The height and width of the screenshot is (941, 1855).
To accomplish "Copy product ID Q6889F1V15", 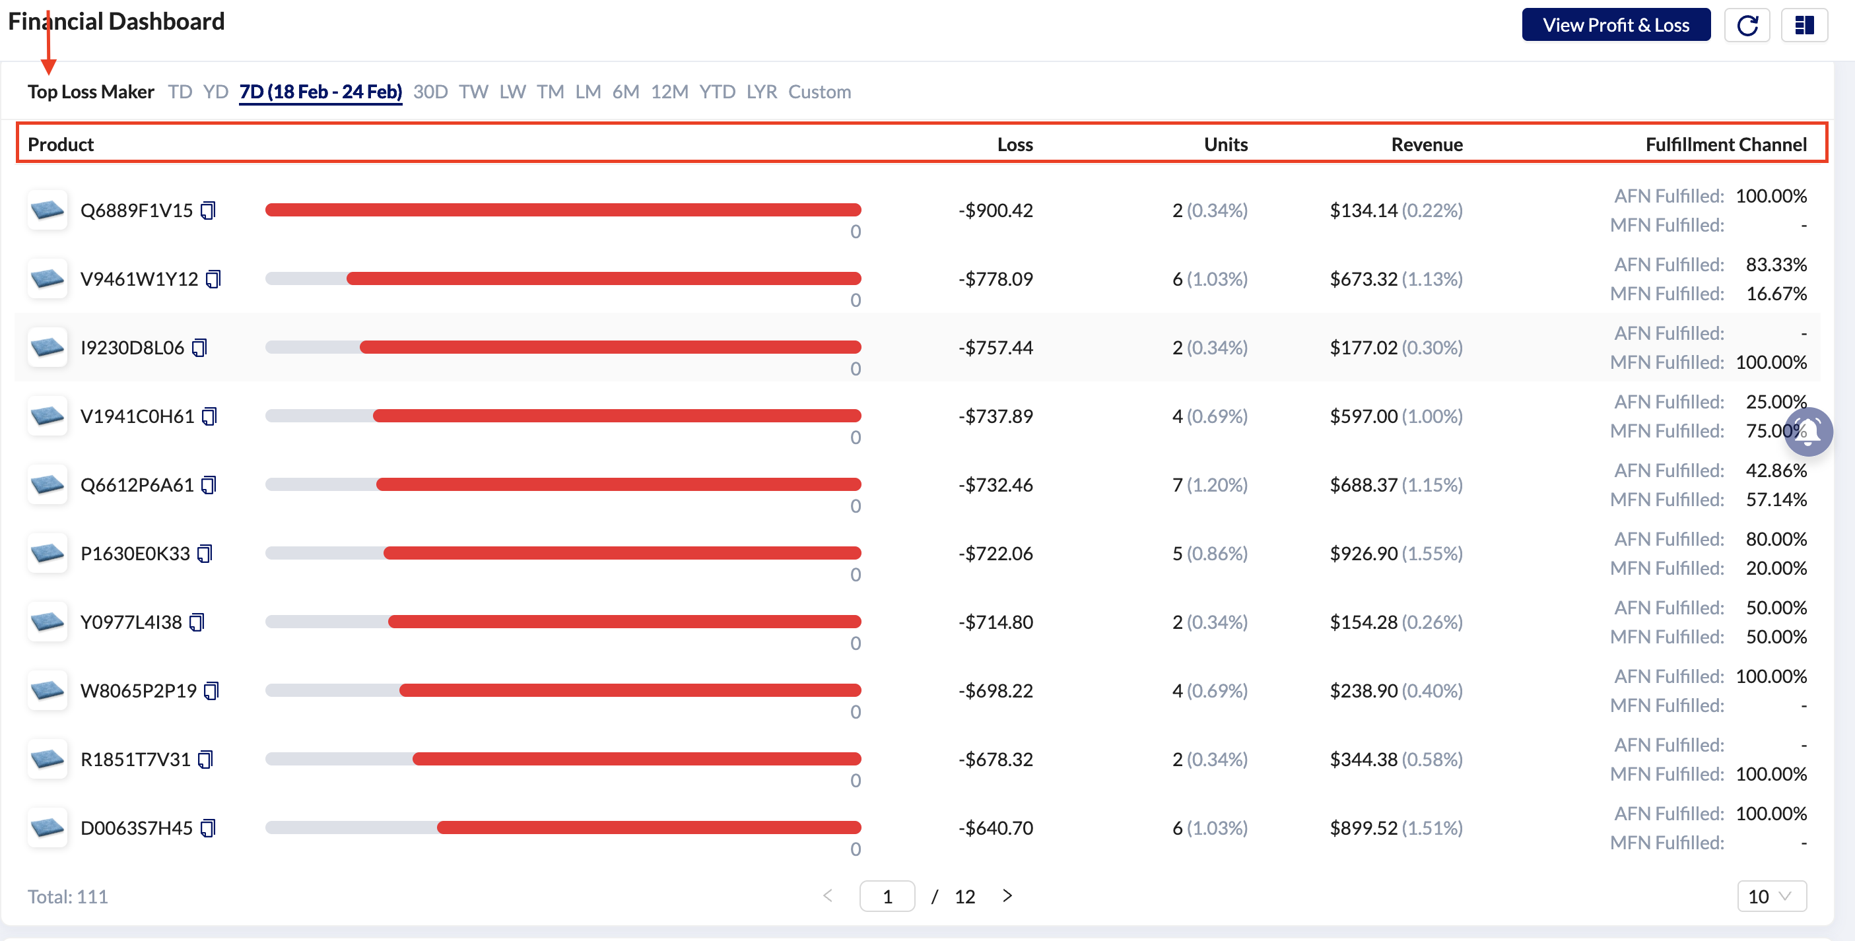I will click(x=208, y=211).
